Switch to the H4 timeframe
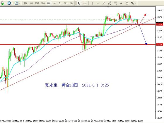 point(54,3)
